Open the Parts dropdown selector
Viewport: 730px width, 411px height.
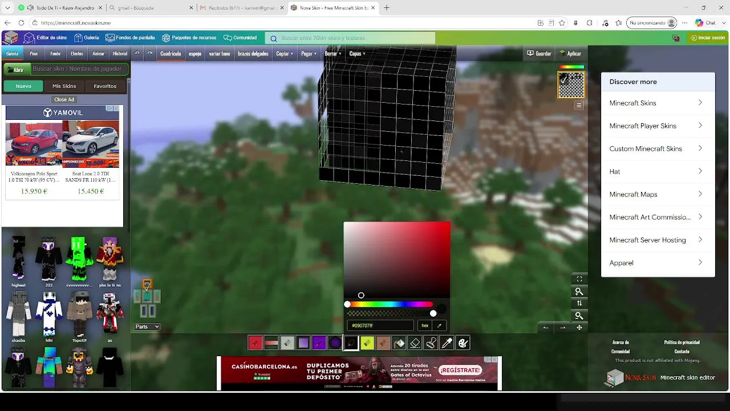147,327
